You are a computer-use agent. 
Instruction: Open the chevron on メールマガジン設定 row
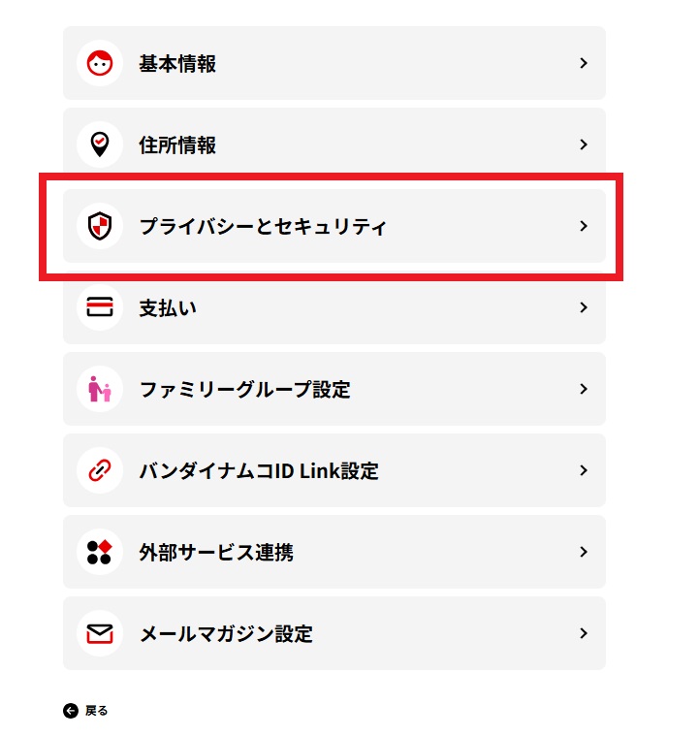pyautogui.click(x=584, y=633)
